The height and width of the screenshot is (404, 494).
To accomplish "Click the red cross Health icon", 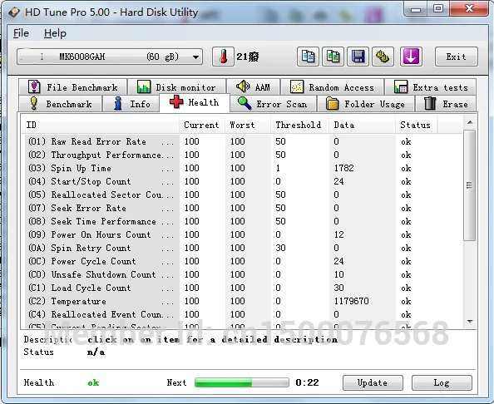I will 176,102.
